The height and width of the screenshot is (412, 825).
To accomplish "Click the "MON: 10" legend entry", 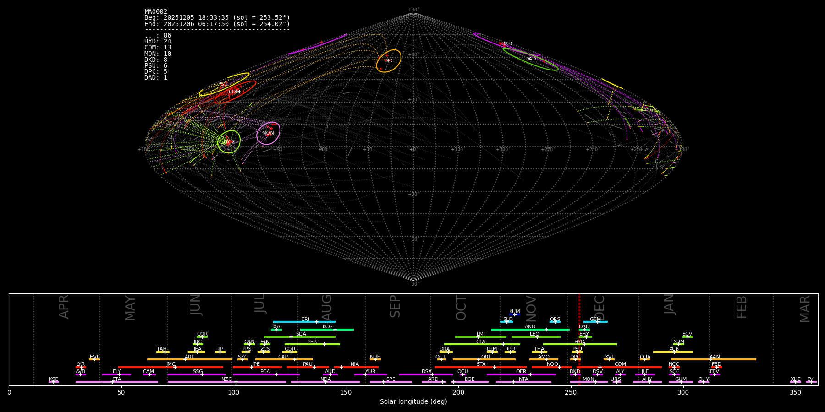I will (x=158, y=54).
